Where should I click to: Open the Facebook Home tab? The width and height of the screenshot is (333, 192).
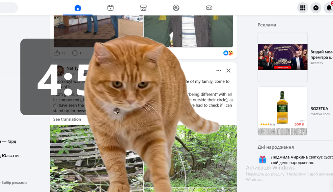[x=78, y=8]
